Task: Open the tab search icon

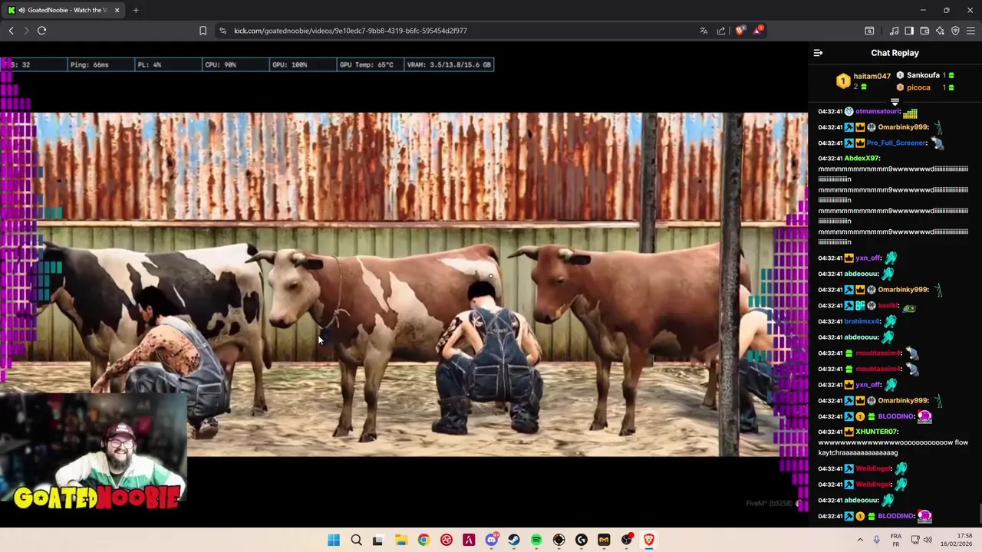Action: click(x=869, y=31)
